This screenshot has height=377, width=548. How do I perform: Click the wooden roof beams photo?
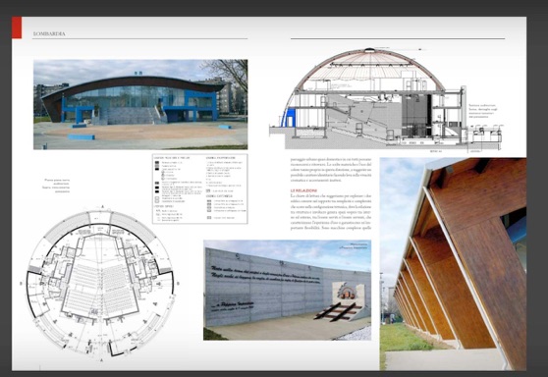click(453, 264)
